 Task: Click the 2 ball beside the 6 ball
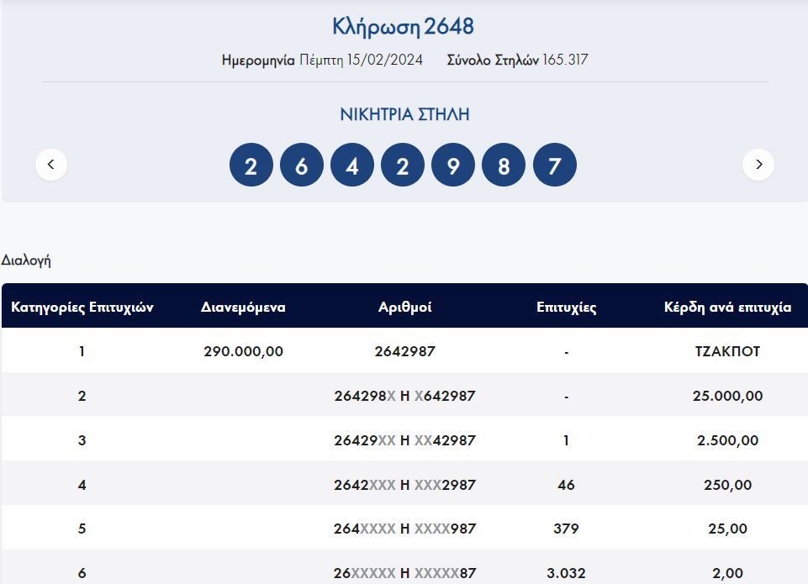pos(251,165)
